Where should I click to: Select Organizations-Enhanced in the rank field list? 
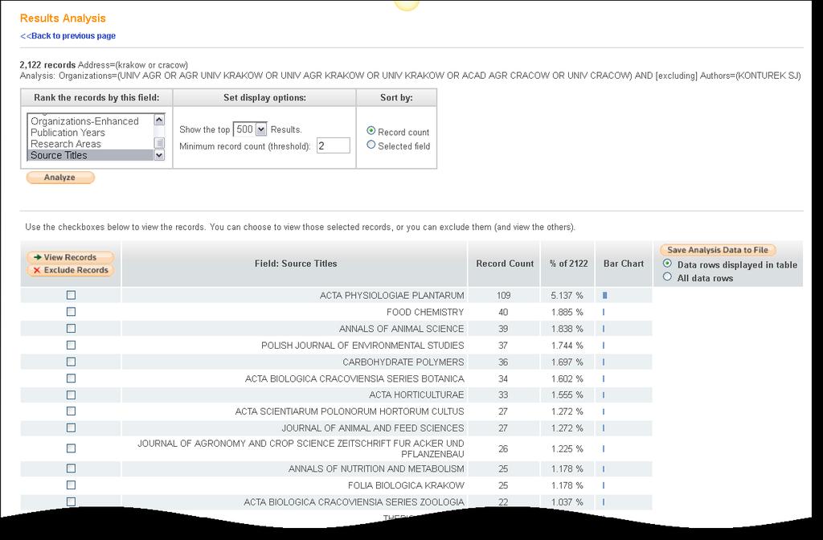(84, 121)
